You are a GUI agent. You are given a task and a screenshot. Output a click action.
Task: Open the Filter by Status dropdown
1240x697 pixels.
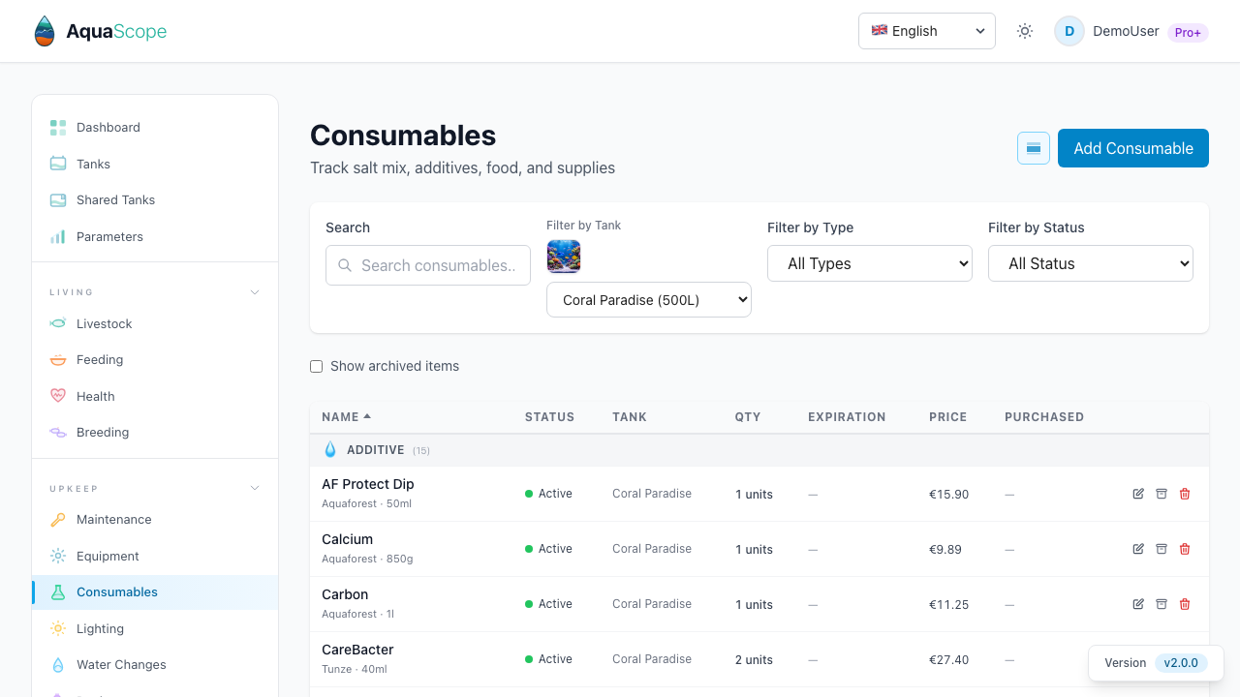click(1090, 263)
